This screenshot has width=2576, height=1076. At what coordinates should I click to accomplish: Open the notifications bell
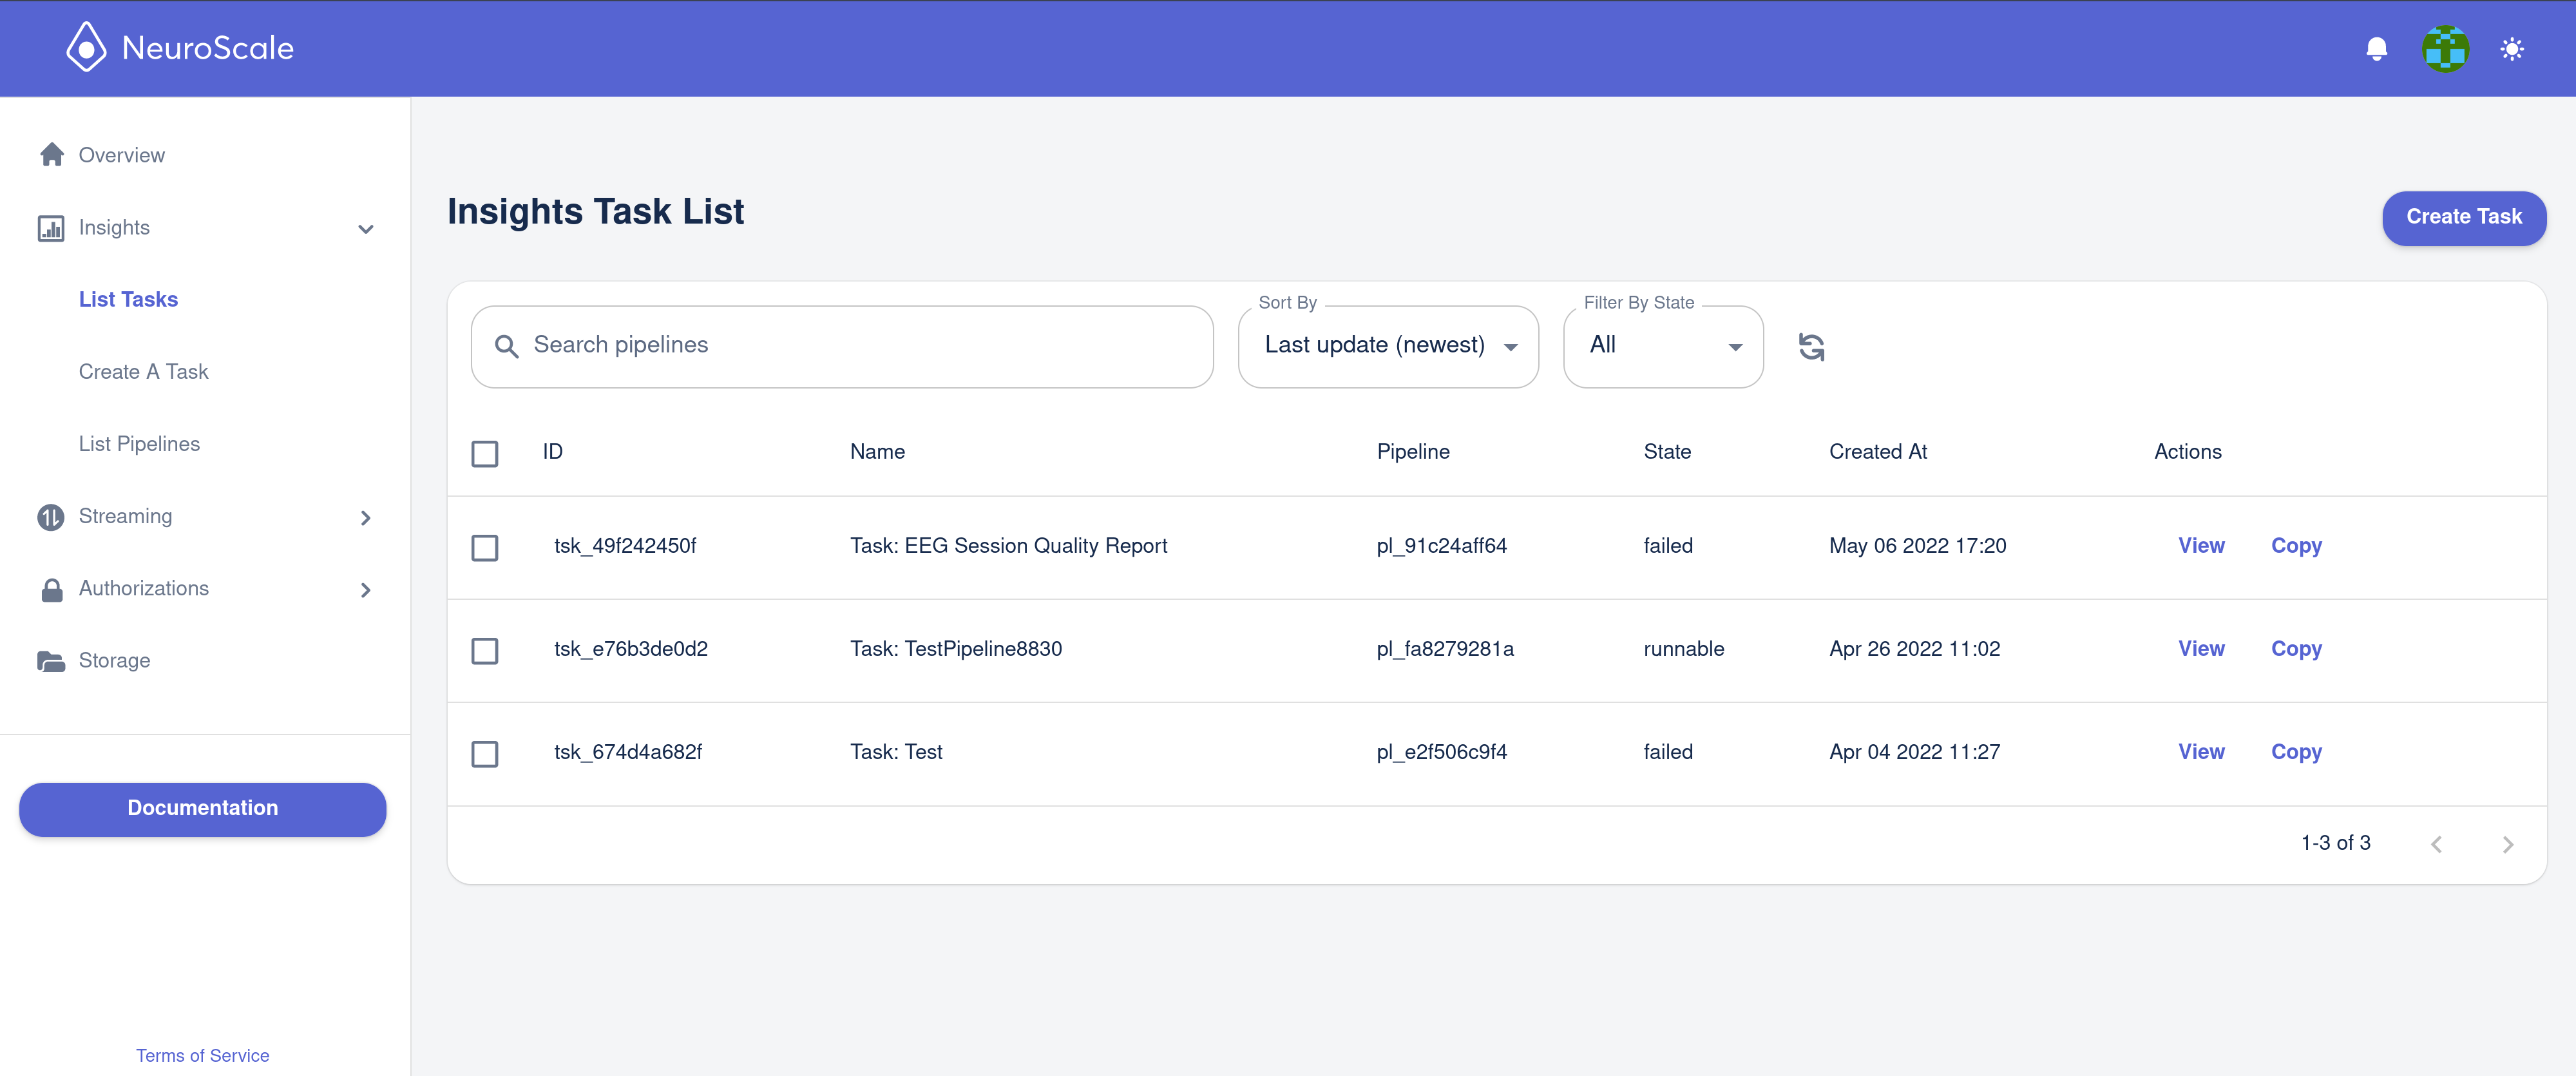click(x=2377, y=49)
